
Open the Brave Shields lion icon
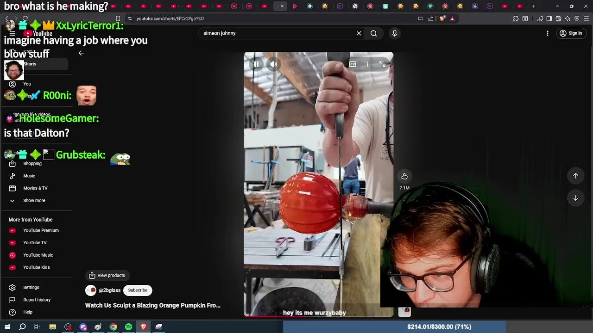(x=442, y=18)
